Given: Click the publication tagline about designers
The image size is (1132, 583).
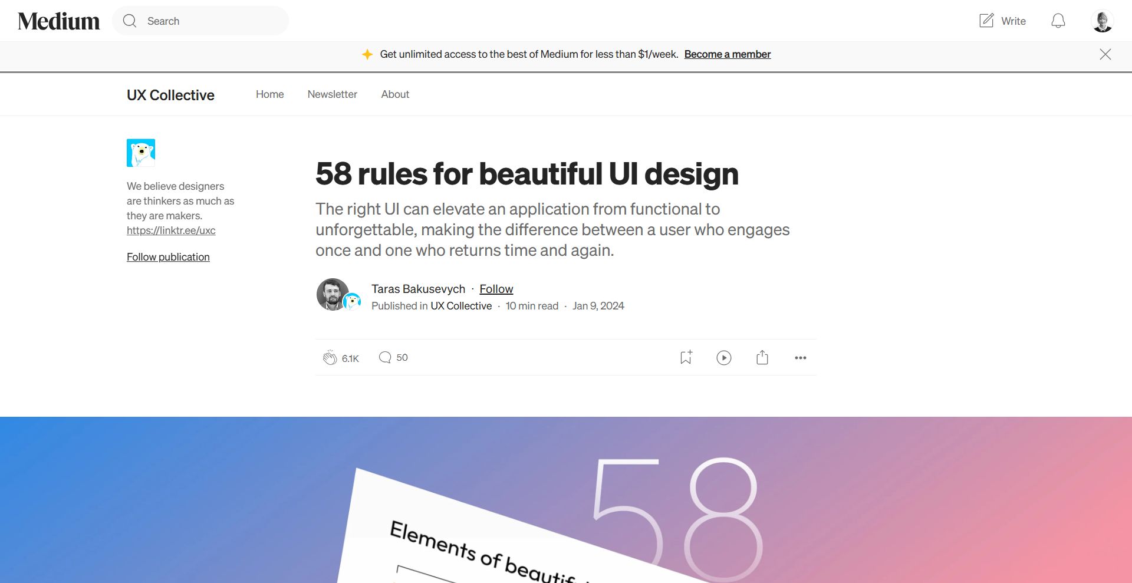Looking at the screenshot, I should pyautogui.click(x=180, y=201).
